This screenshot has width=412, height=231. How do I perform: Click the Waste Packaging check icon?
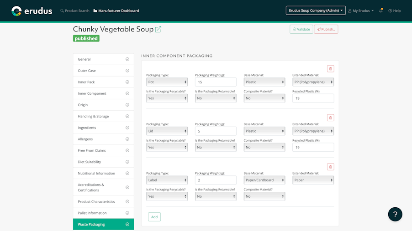[127, 225]
